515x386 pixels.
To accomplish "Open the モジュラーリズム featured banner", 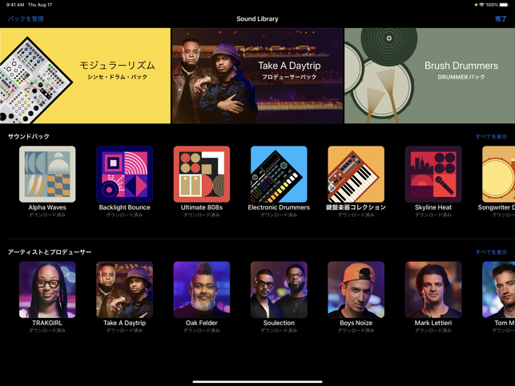I will (85, 76).
